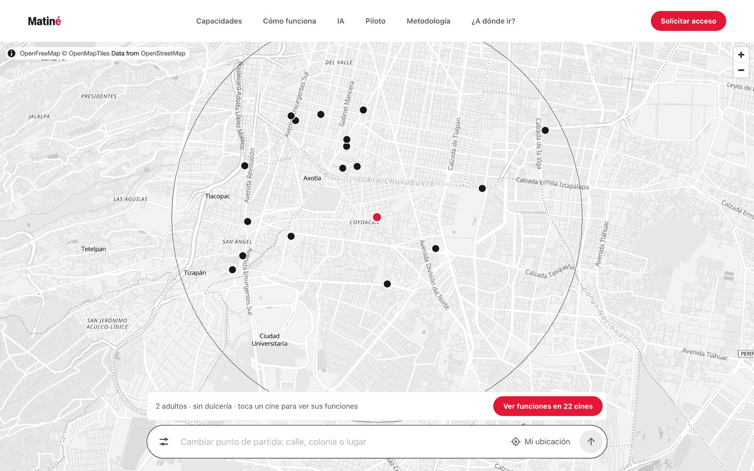Screen dimensions: 754x471
Task: Open the map attribution info icon
Action: 11,53
